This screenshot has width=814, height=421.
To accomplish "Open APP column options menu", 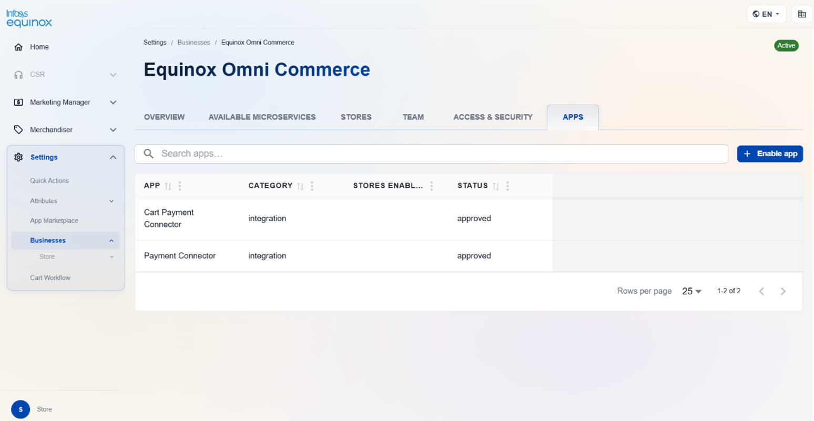I will [180, 186].
